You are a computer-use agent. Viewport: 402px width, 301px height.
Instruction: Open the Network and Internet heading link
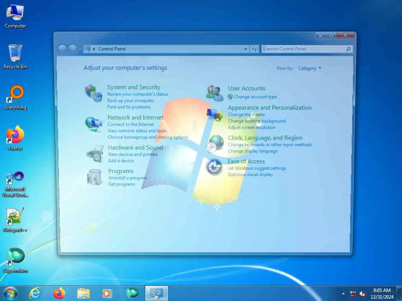(x=135, y=118)
